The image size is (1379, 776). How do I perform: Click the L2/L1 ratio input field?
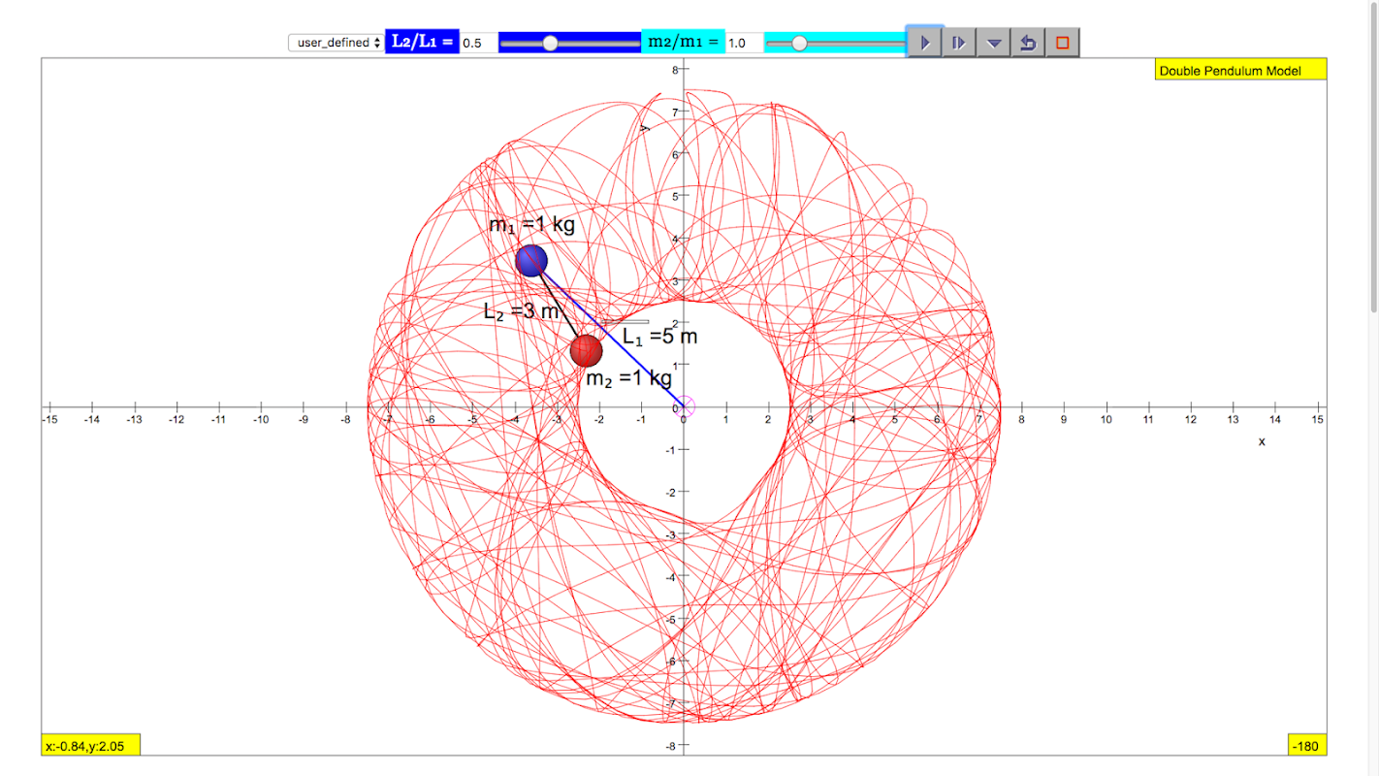point(479,43)
